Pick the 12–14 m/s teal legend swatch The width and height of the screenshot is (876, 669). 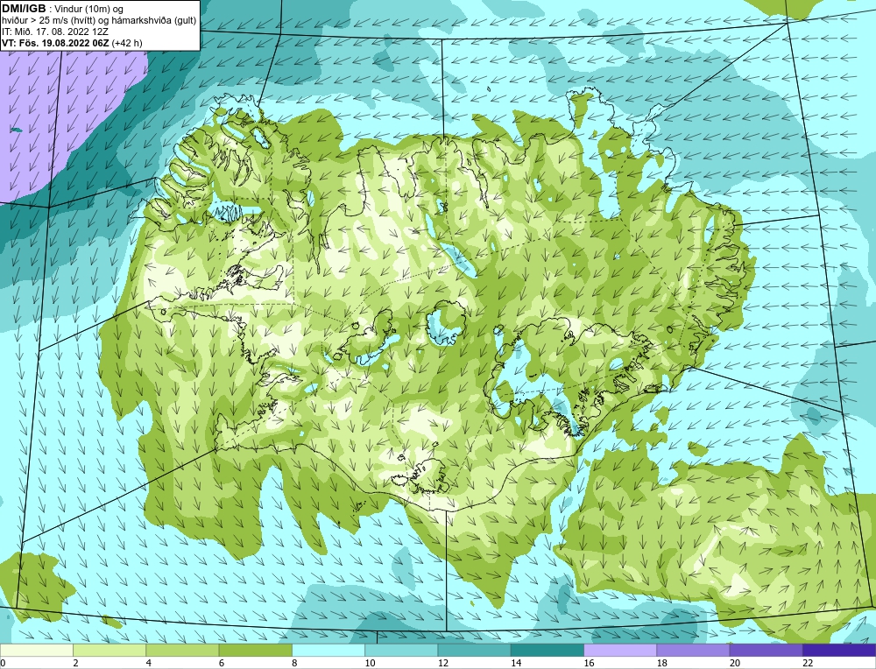pyautogui.click(x=474, y=650)
